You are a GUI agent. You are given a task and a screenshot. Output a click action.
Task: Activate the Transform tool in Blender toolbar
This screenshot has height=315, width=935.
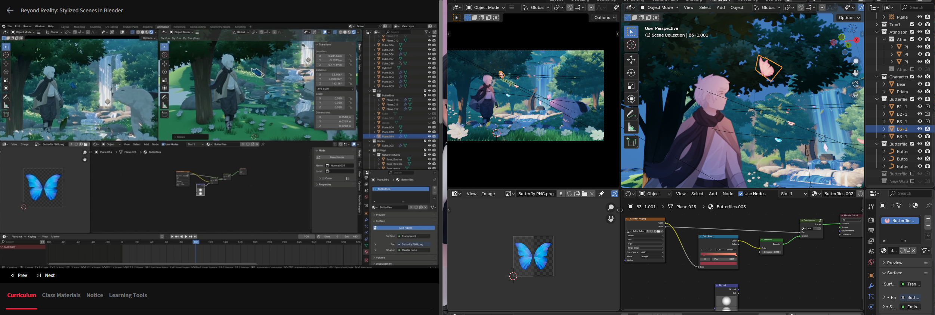631,99
